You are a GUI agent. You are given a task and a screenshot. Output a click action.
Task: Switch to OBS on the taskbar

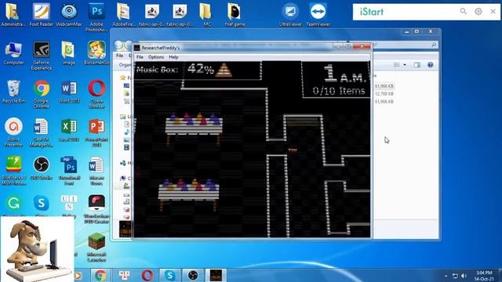(x=193, y=275)
